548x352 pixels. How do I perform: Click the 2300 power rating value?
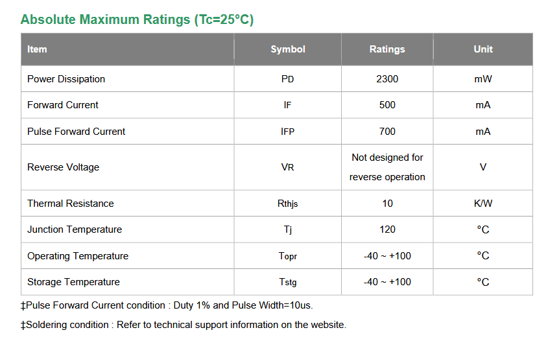(x=387, y=79)
